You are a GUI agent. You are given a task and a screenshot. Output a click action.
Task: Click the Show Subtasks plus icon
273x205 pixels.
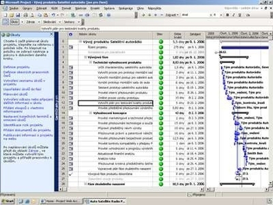(x=156, y=15)
